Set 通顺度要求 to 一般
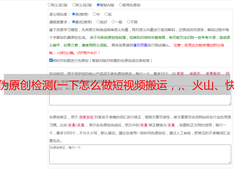This screenshot has width=234, height=169. 114,22
